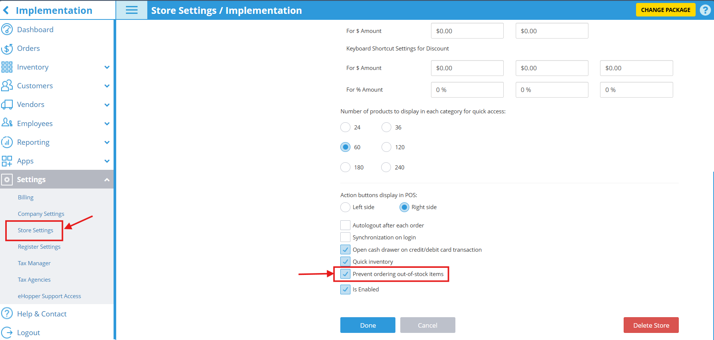Click the first For % Amount field
This screenshot has width=714, height=340.
pos(467,90)
